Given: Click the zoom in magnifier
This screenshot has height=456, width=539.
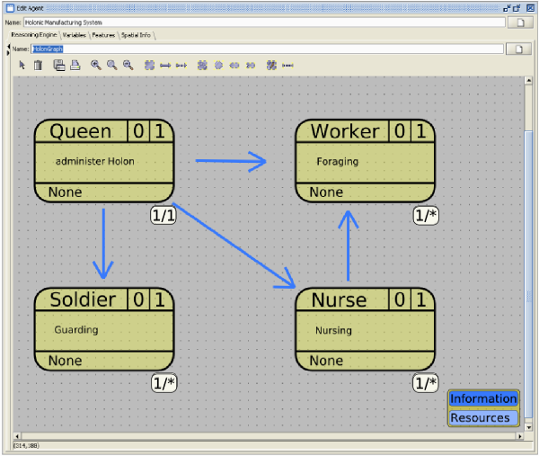Looking at the screenshot, I should (96, 65).
